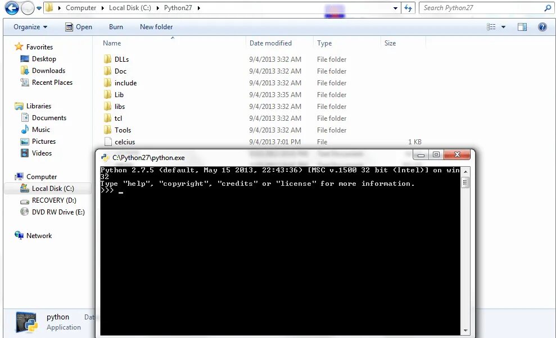Open the Videos library
The width and height of the screenshot is (556, 338).
(42, 153)
